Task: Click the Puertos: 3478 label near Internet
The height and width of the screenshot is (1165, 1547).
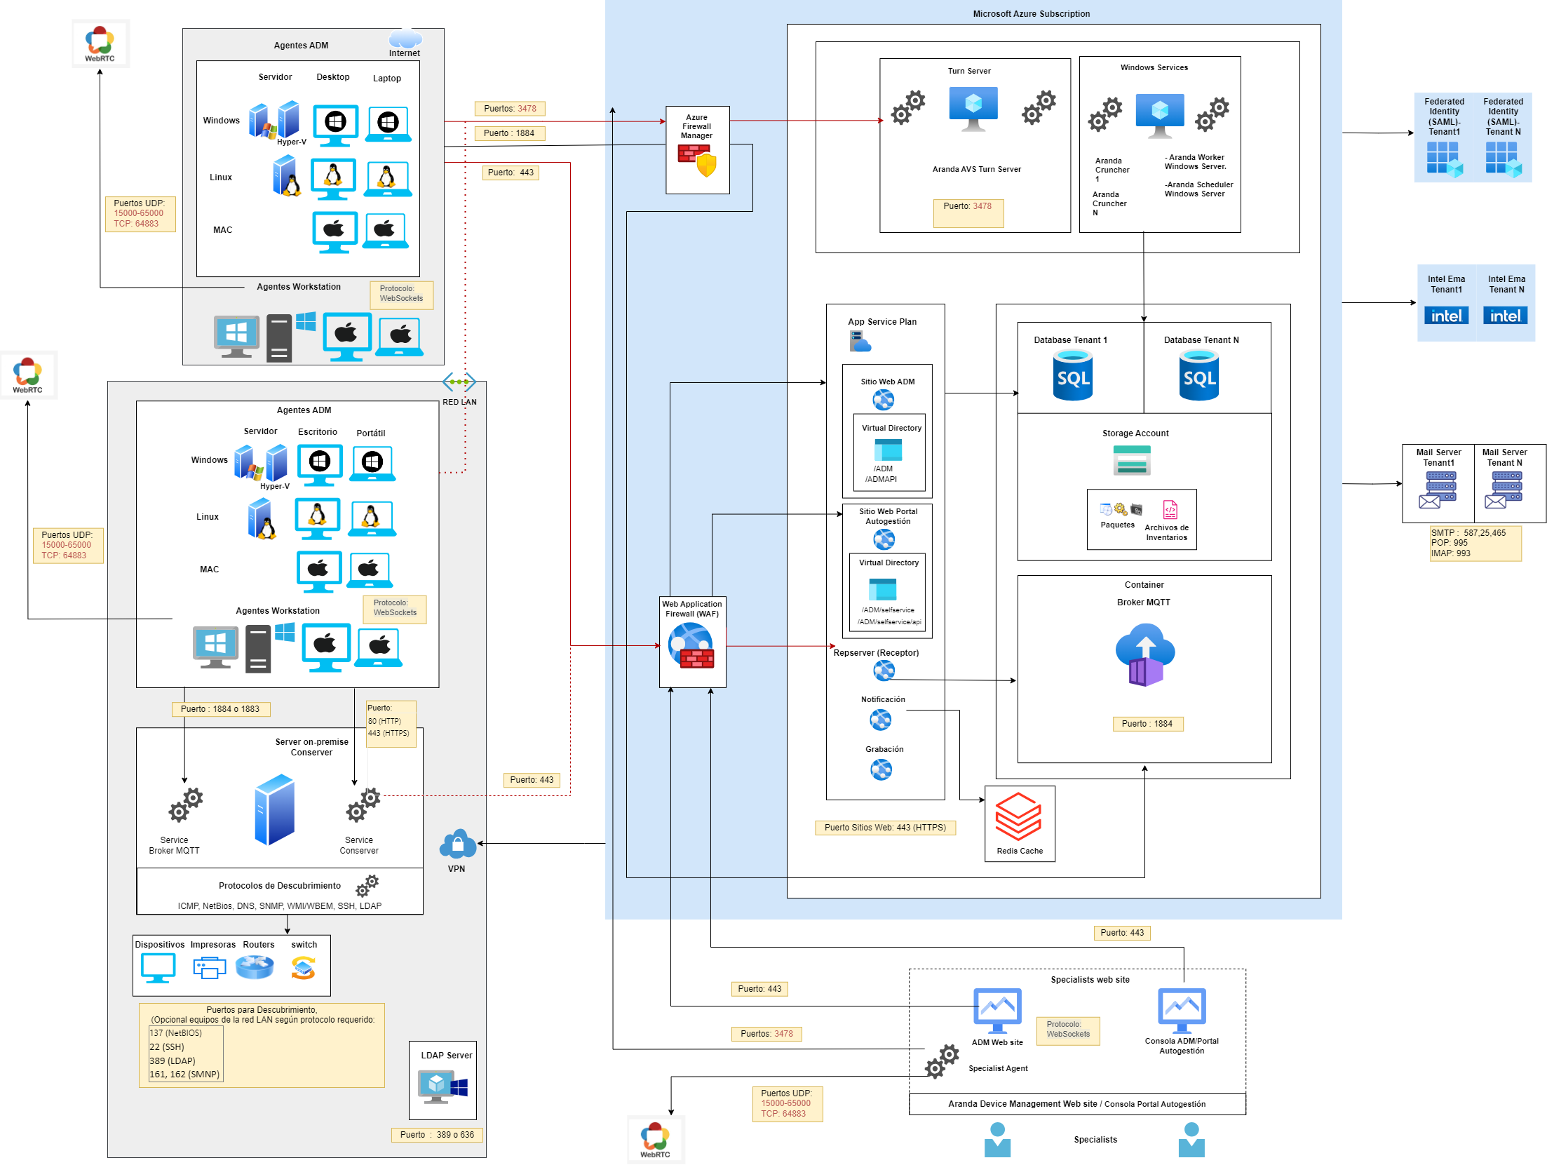Action: [510, 109]
